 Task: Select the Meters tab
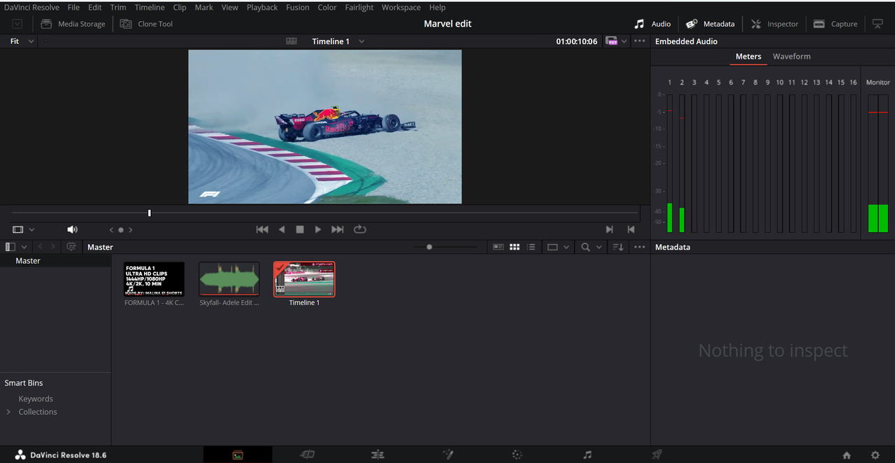click(748, 57)
